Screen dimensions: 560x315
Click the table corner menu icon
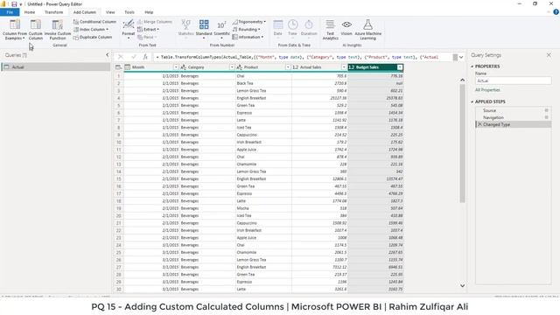coord(118,67)
